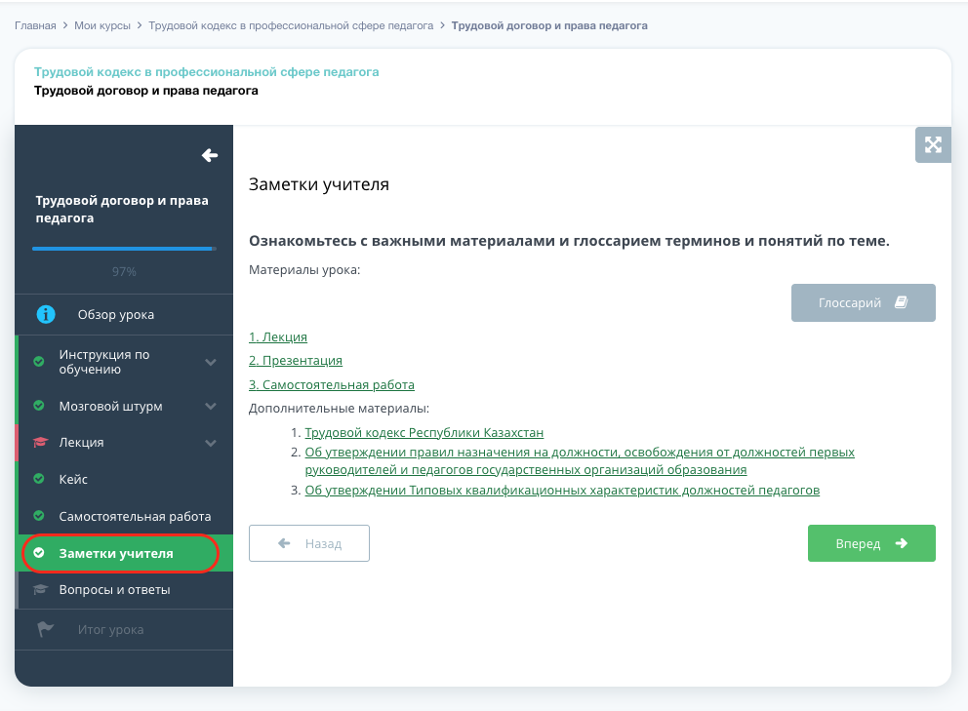The width and height of the screenshot is (968, 711).
Task: Select the active Заметки учителя item
Action: click(124, 553)
